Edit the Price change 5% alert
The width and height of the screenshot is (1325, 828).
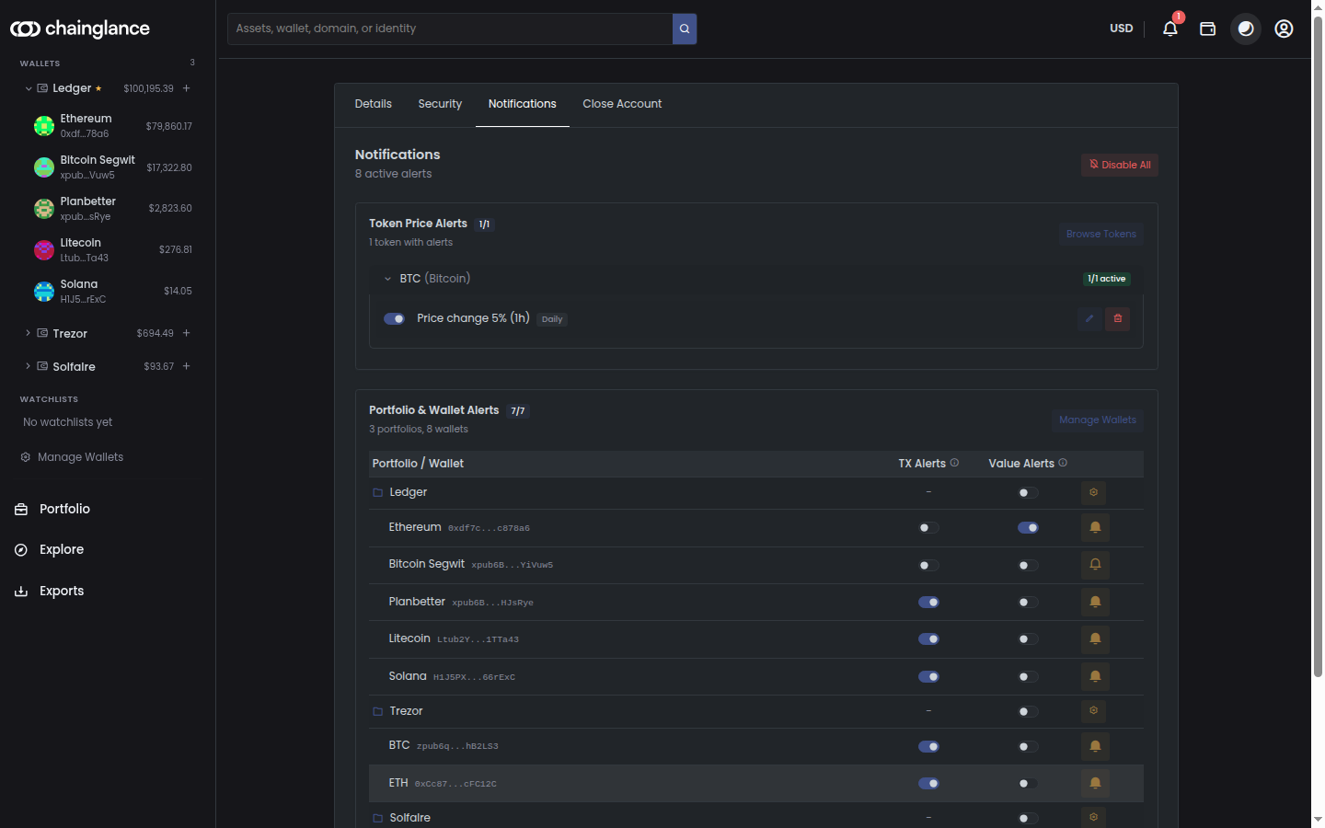point(1089,318)
